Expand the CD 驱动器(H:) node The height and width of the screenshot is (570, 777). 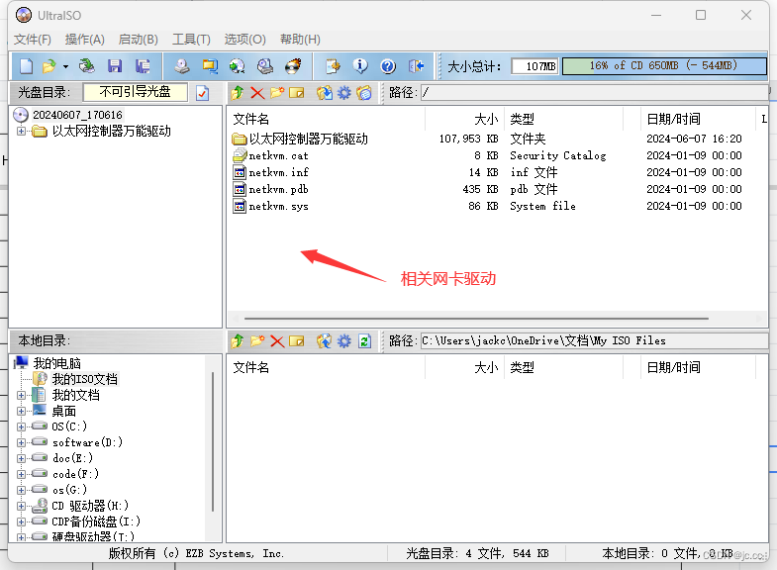coord(21,506)
